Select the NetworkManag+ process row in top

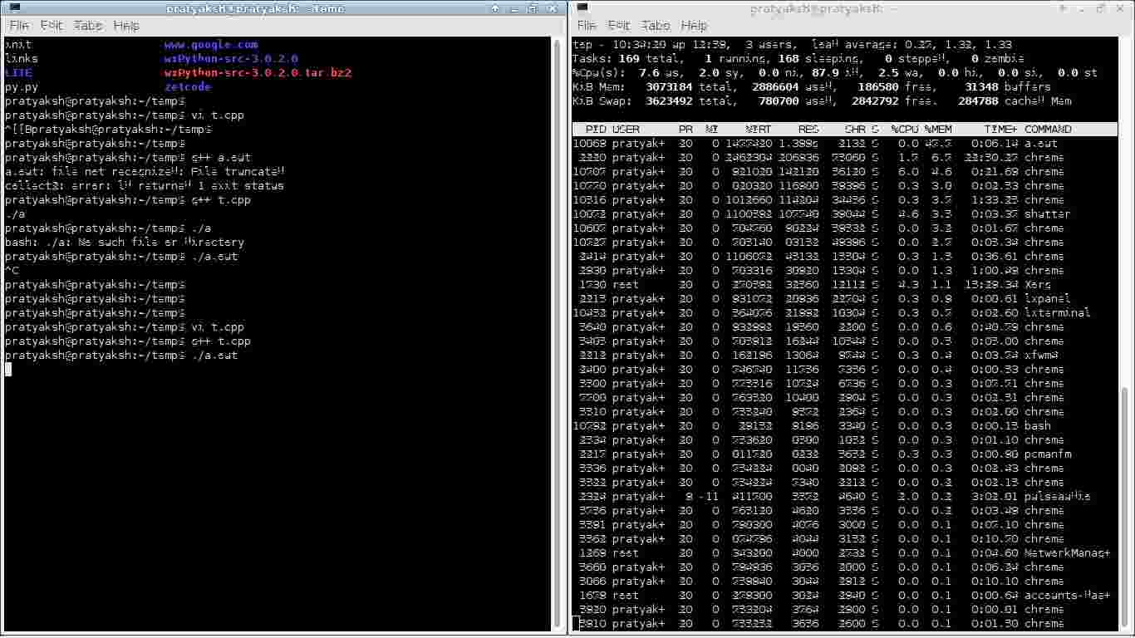845,552
